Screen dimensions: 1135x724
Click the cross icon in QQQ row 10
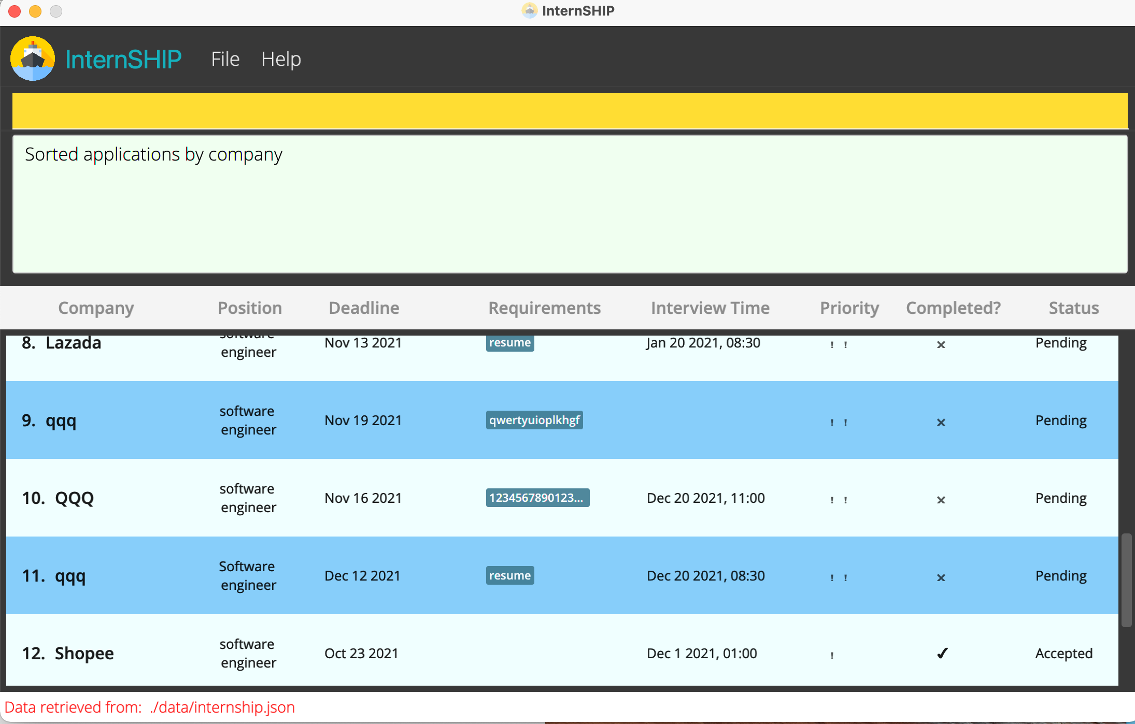tap(941, 500)
